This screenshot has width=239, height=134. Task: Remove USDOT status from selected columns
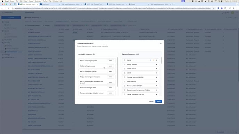[x=157, y=69]
